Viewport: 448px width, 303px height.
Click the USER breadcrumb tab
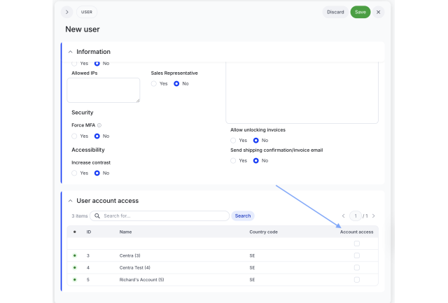pos(87,12)
